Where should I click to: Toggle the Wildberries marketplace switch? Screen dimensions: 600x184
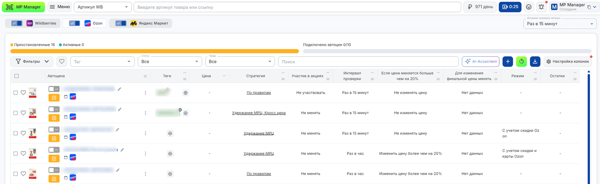coord(17,23)
